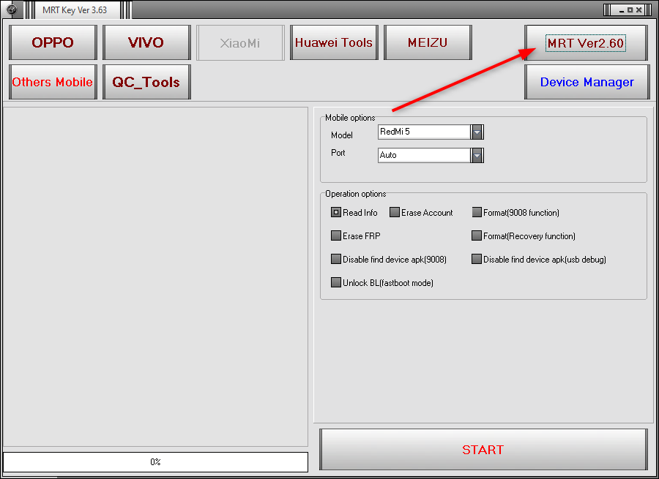The width and height of the screenshot is (659, 479).
Task: Open the VIVO brand section
Action: click(146, 42)
